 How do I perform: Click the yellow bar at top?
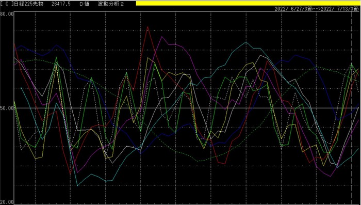(x=248, y=3)
